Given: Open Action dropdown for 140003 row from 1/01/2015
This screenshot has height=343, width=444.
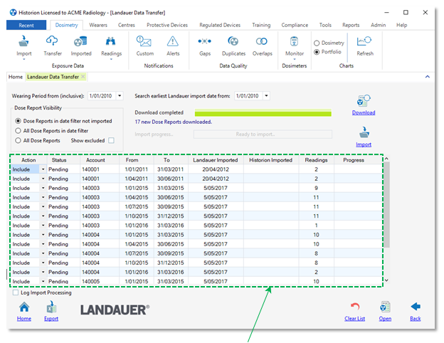Looking at the screenshot, I should (x=43, y=188).
